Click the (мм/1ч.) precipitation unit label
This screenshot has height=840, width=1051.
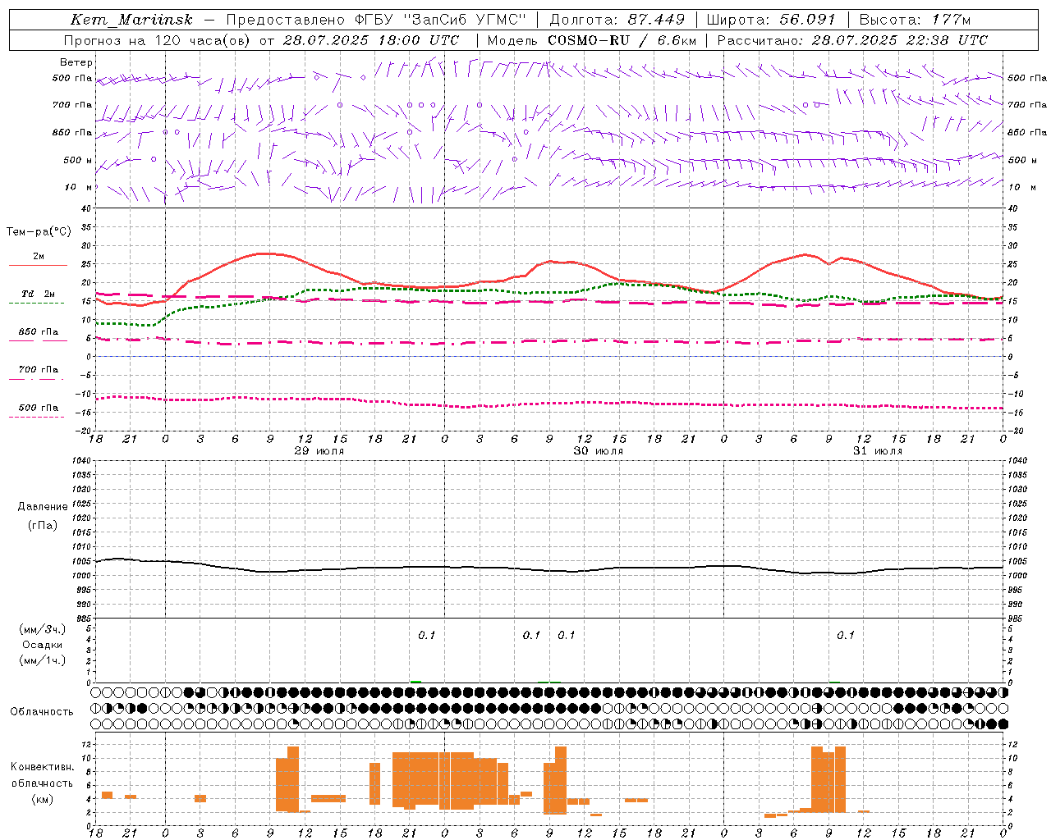[x=43, y=660]
